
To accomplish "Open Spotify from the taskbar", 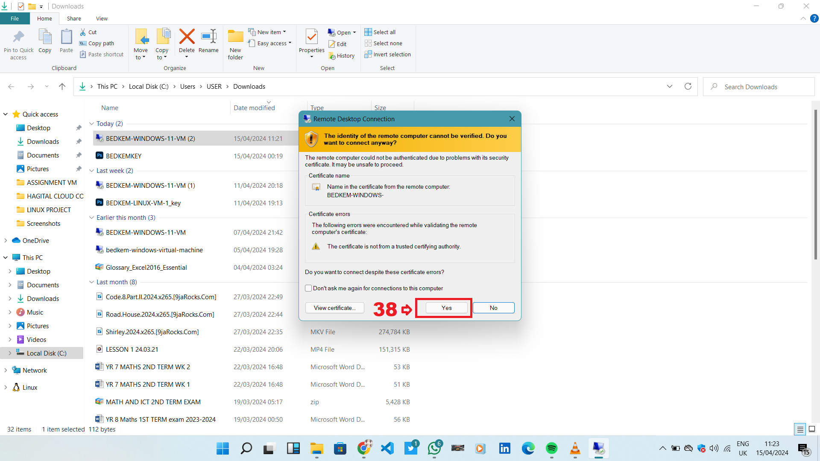I will [x=551, y=448].
